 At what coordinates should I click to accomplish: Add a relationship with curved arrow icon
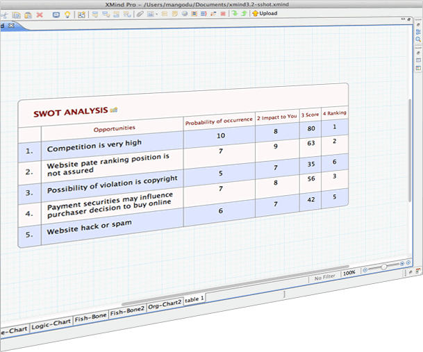[213, 13]
